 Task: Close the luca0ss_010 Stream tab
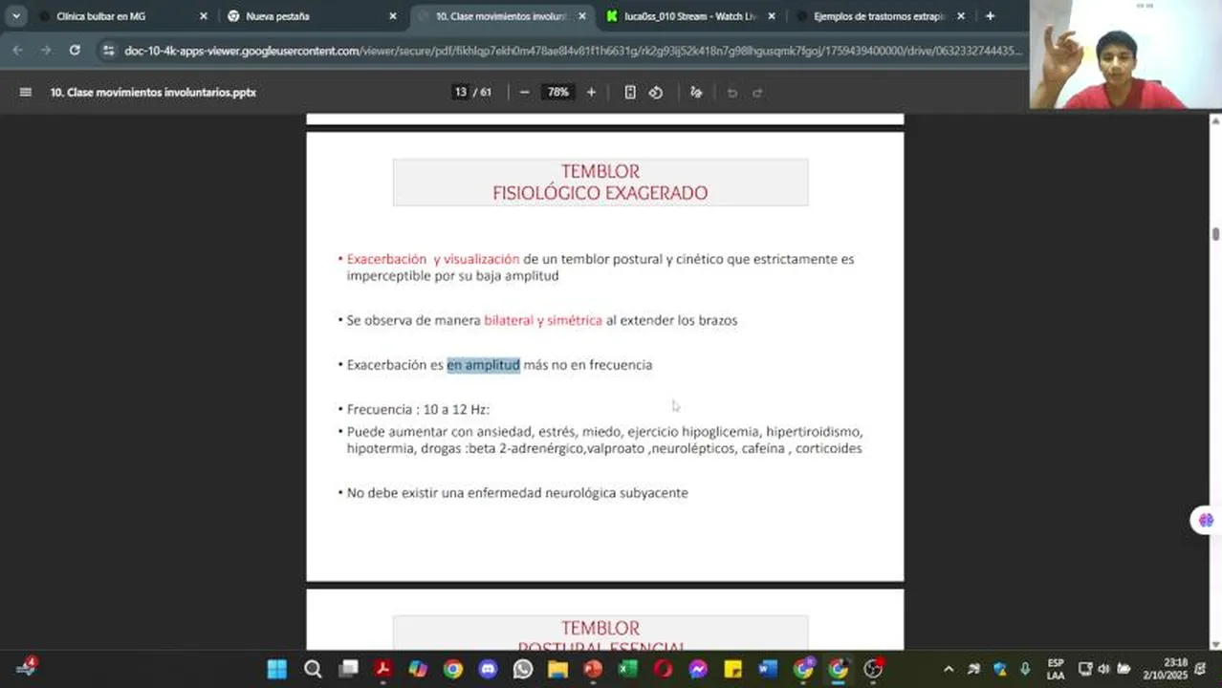[771, 16]
